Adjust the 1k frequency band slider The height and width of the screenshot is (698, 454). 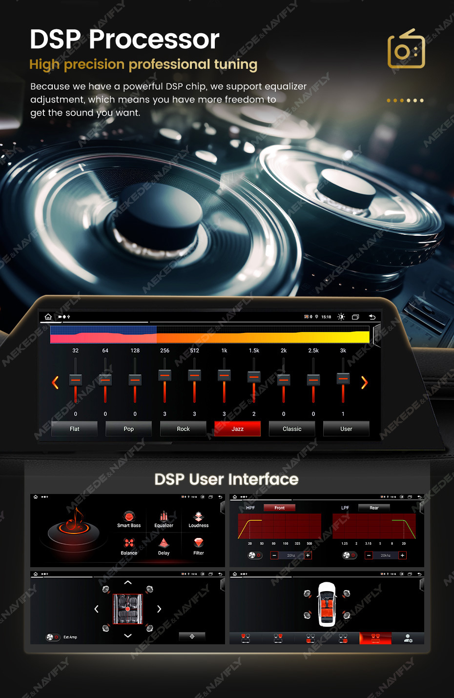click(224, 380)
